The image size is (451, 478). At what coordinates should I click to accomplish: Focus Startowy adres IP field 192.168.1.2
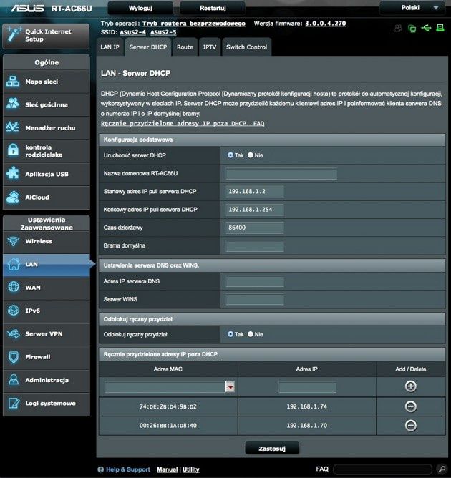255,192
